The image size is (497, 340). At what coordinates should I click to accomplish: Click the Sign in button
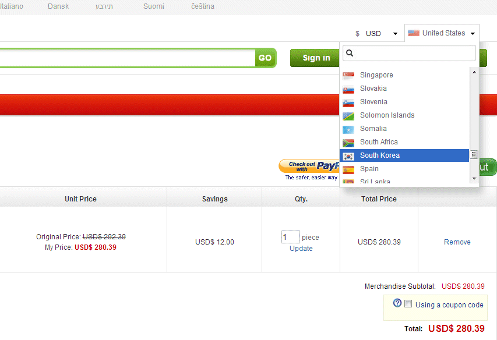316,58
